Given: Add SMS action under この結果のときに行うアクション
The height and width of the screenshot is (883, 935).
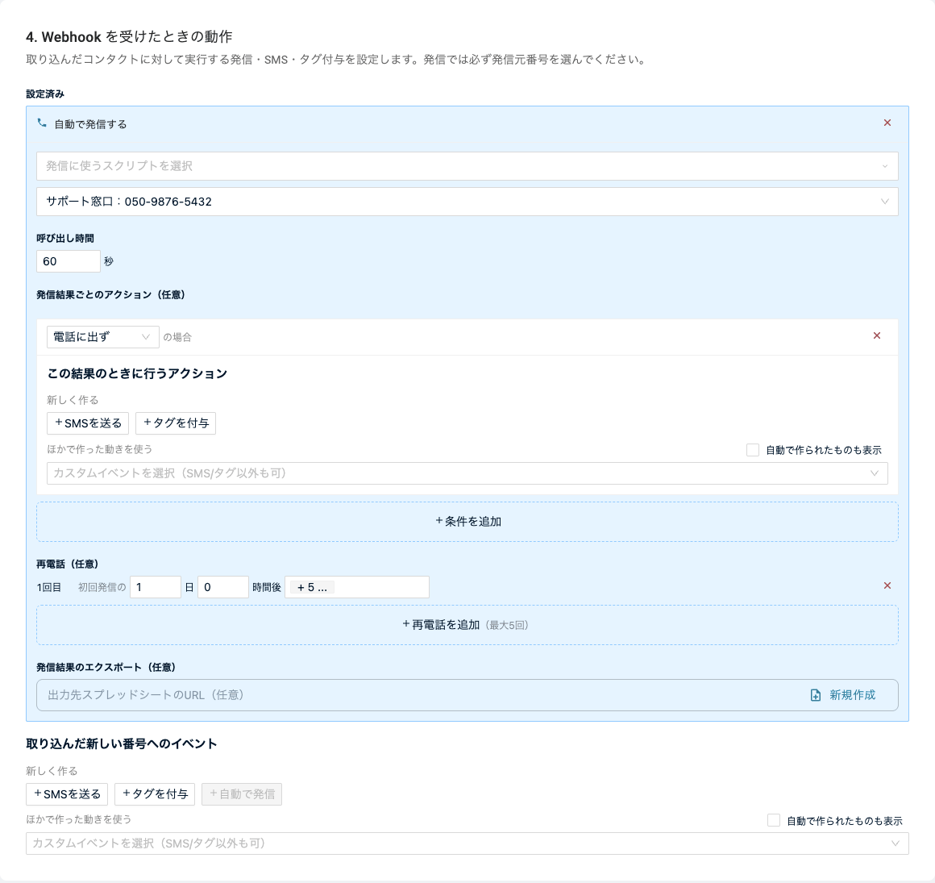Looking at the screenshot, I should click(x=88, y=423).
